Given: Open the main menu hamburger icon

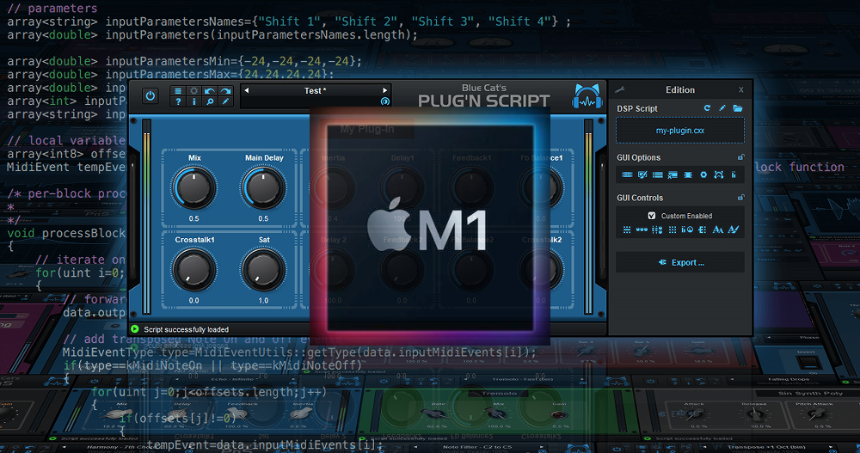Looking at the screenshot, I should [178, 91].
